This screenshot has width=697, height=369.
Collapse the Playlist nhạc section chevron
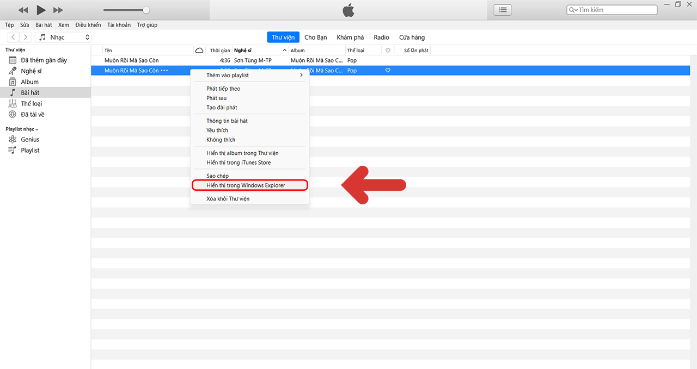[37, 129]
